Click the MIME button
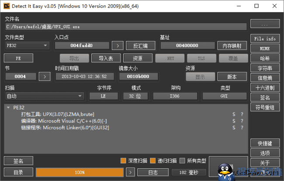Screen dimensions: 284x181 (x=265, y=48)
